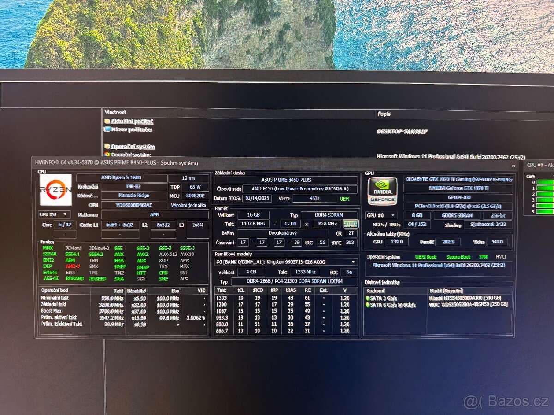Click the Ryzen CPU logo image

pos(55,190)
